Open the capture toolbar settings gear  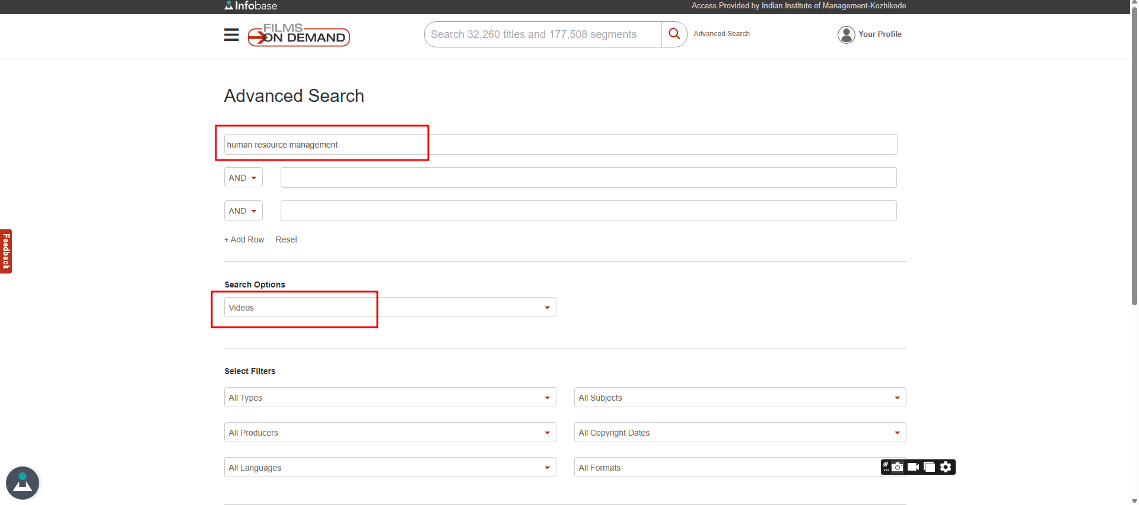pyautogui.click(x=946, y=467)
